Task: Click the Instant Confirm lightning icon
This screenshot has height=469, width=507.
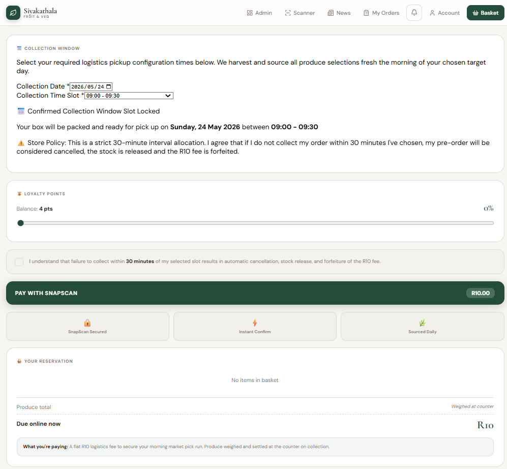Action: (255, 323)
